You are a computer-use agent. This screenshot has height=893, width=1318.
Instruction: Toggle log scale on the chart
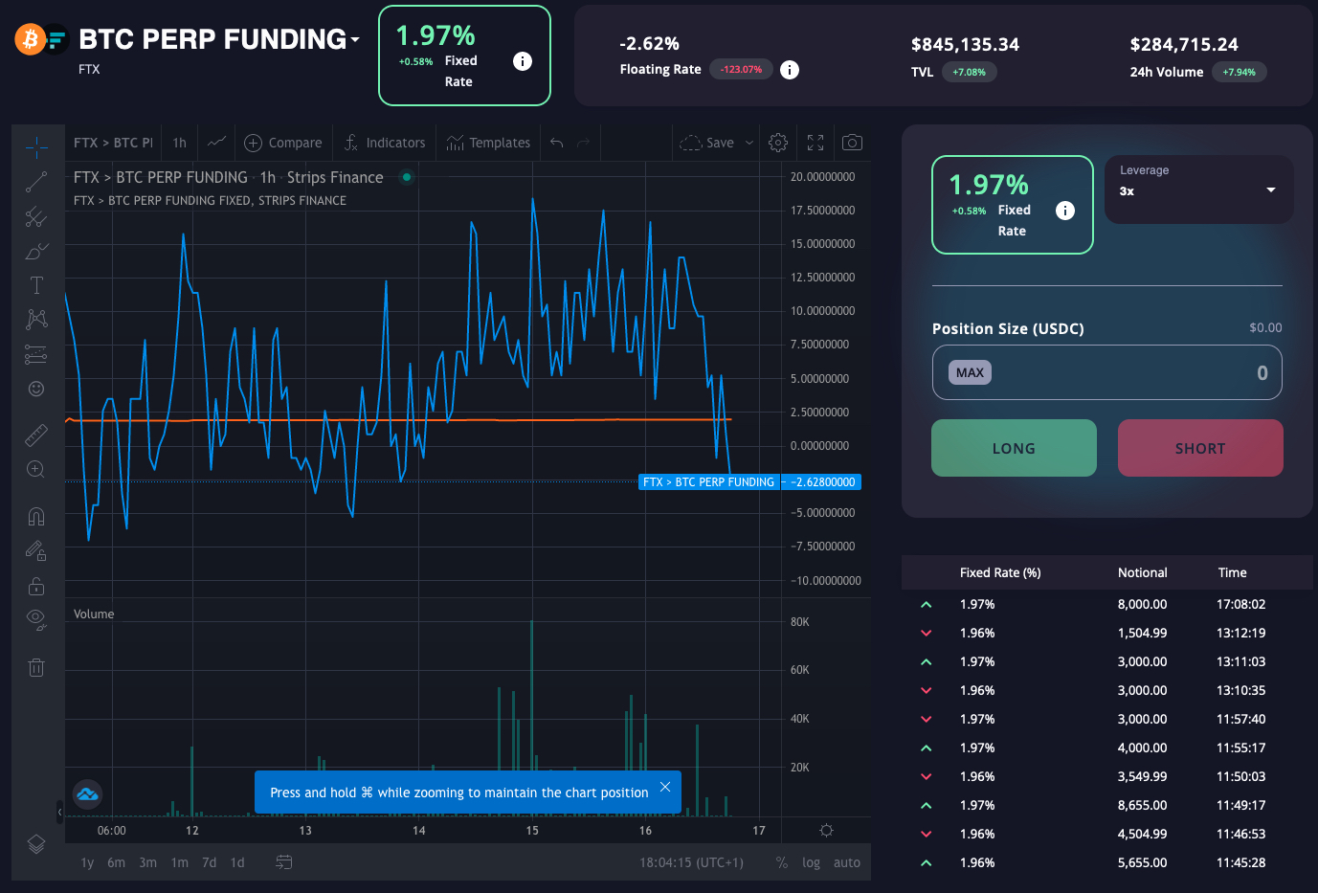coord(812,862)
